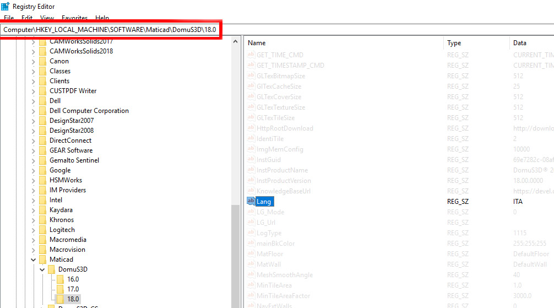
Task: Click the GLTexBitmapSize value icon
Action: [251, 75]
